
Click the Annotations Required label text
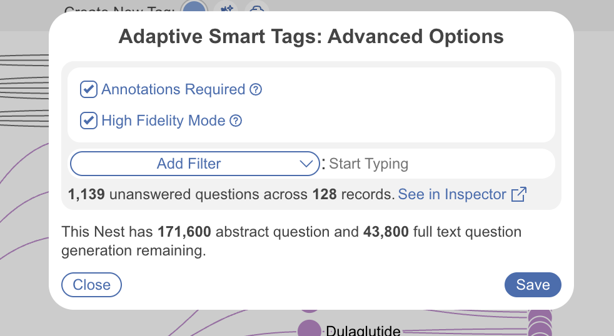(173, 89)
